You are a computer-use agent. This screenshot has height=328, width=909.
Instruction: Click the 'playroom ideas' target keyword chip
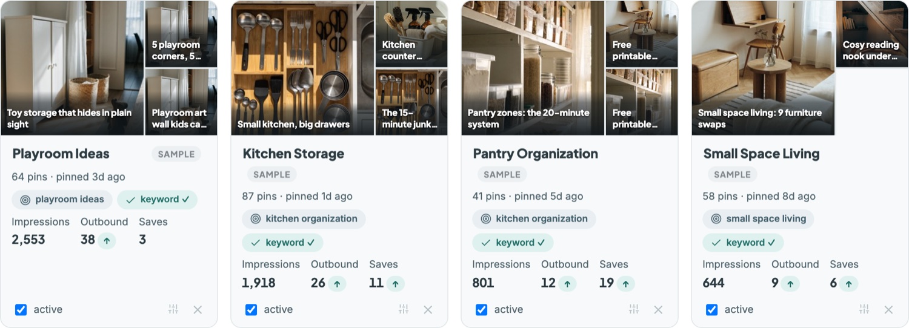(x=62, y=200)
